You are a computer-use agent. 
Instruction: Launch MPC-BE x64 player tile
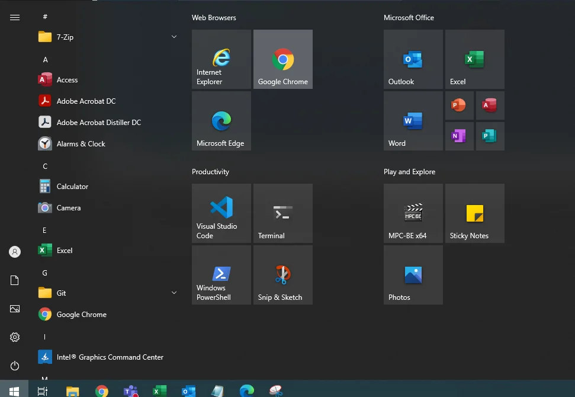coord(413,213)
